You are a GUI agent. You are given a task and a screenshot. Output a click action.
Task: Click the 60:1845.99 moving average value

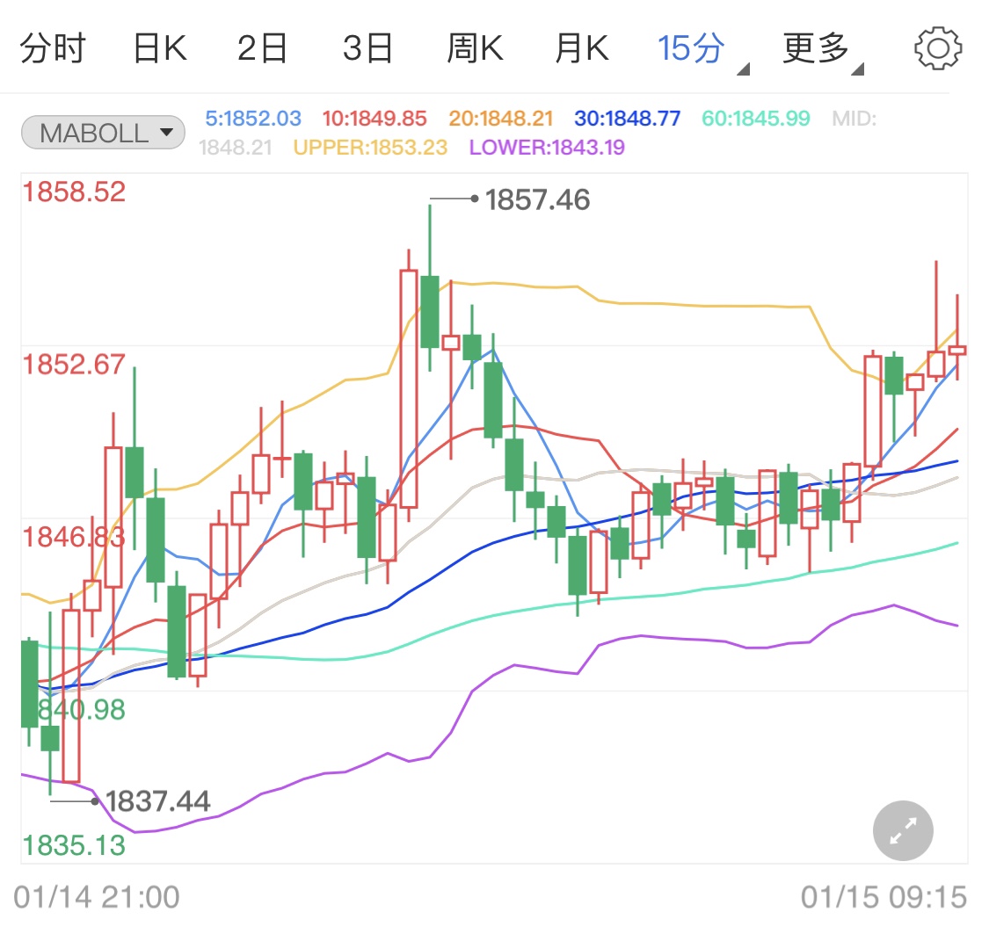coord(756,118)
